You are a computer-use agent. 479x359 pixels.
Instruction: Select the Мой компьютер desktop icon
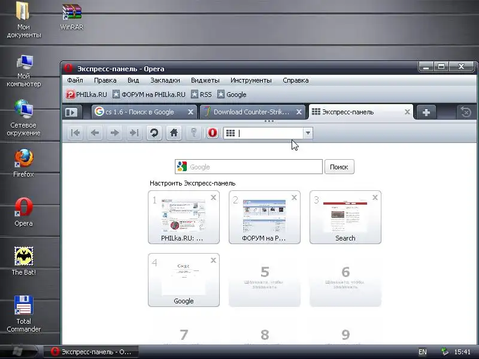click(23, 71)
